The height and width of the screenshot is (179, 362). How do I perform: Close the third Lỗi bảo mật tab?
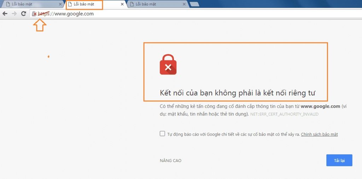pos(184,4)
